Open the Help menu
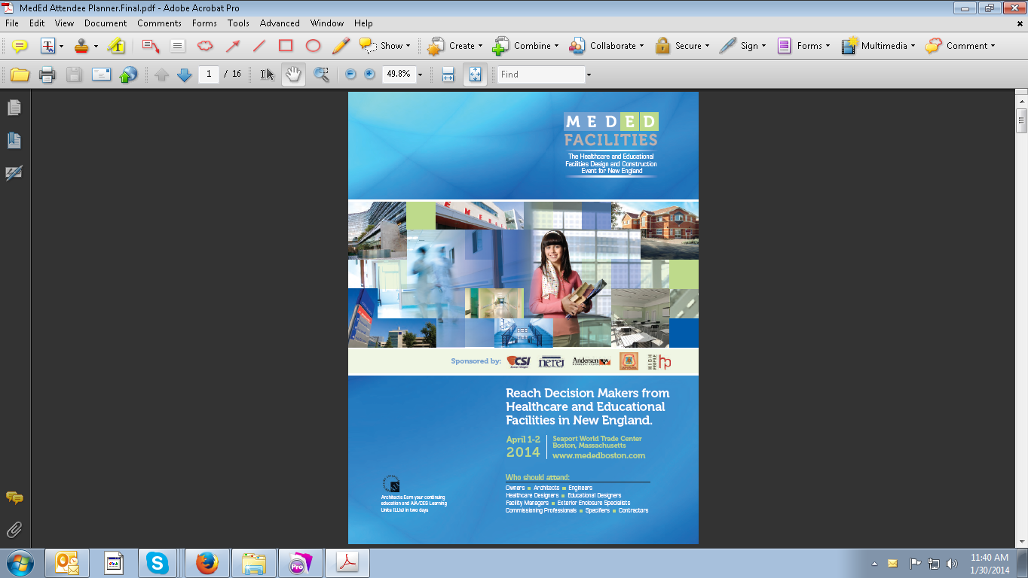 [x=363, y=23]
